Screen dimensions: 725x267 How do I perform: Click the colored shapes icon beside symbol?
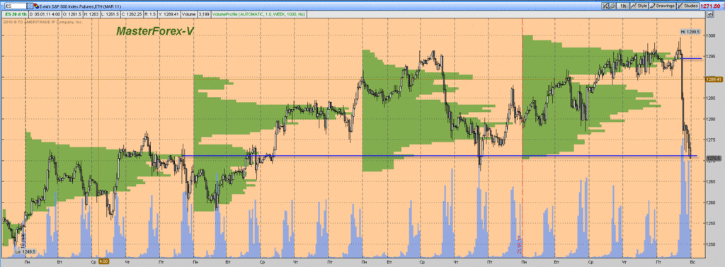(36, 6)
